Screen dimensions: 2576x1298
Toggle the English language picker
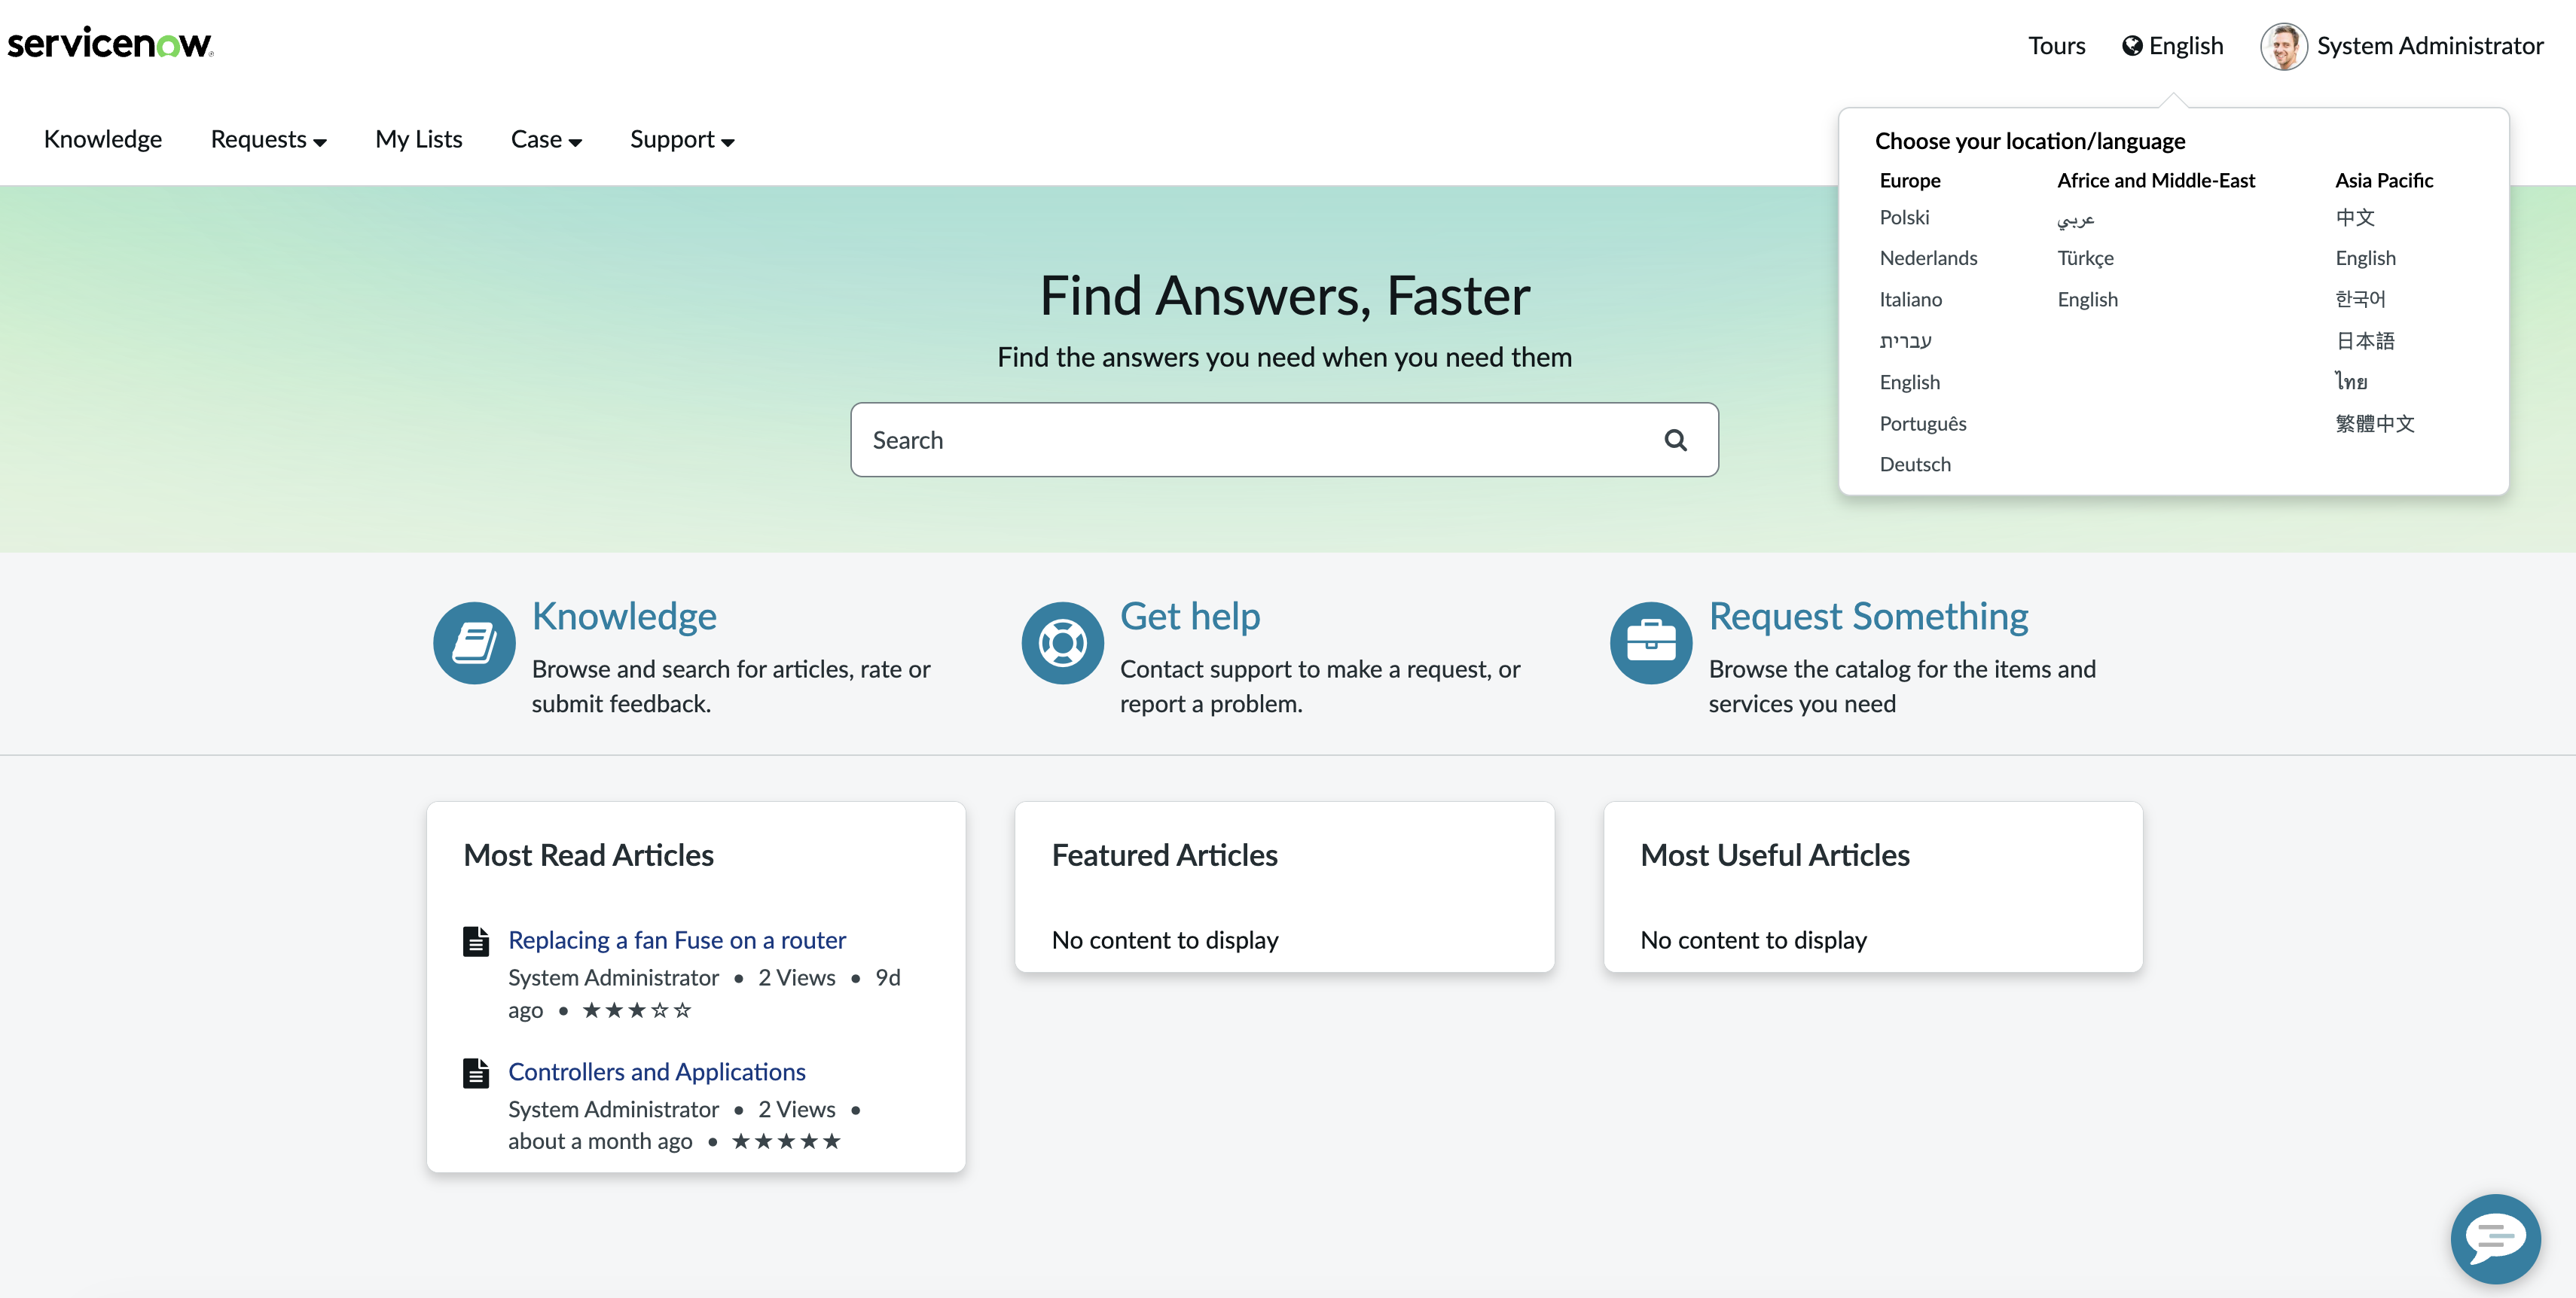click(x=2173, y=46)
